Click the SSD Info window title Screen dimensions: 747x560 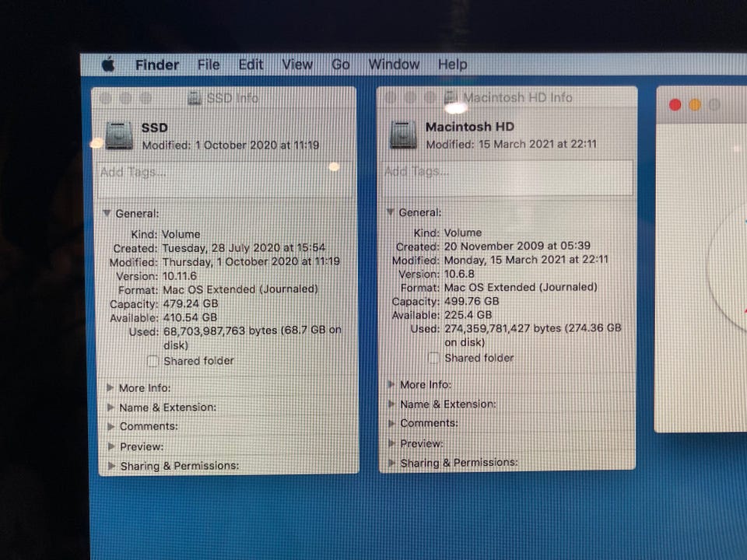pos(233,98)
